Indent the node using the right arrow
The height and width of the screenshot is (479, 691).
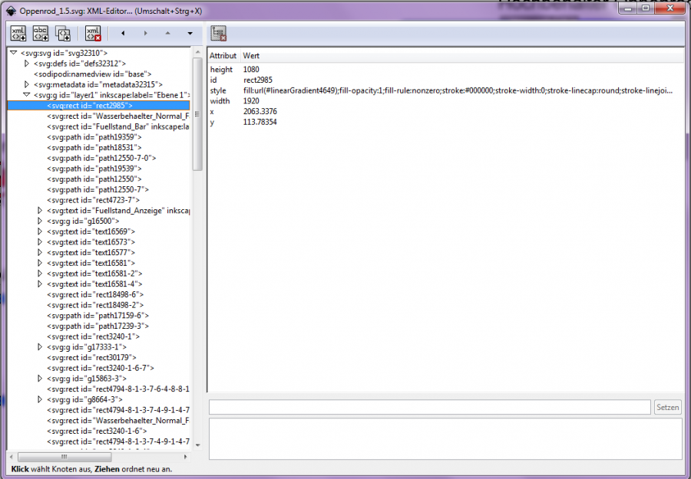pos(145,33)
